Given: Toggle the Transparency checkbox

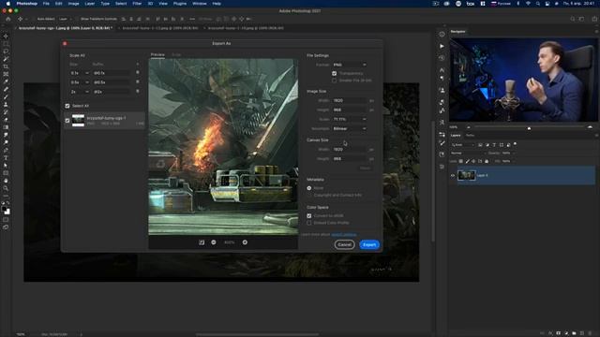Looking at the screenshot, I should 335,73.
